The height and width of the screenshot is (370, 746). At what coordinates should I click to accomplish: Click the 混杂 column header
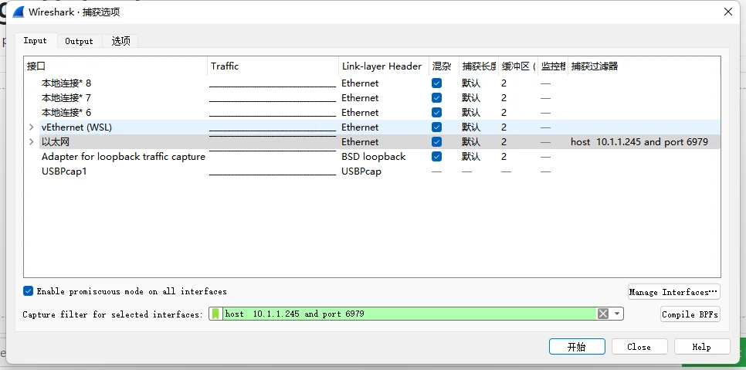click(443, 66)
